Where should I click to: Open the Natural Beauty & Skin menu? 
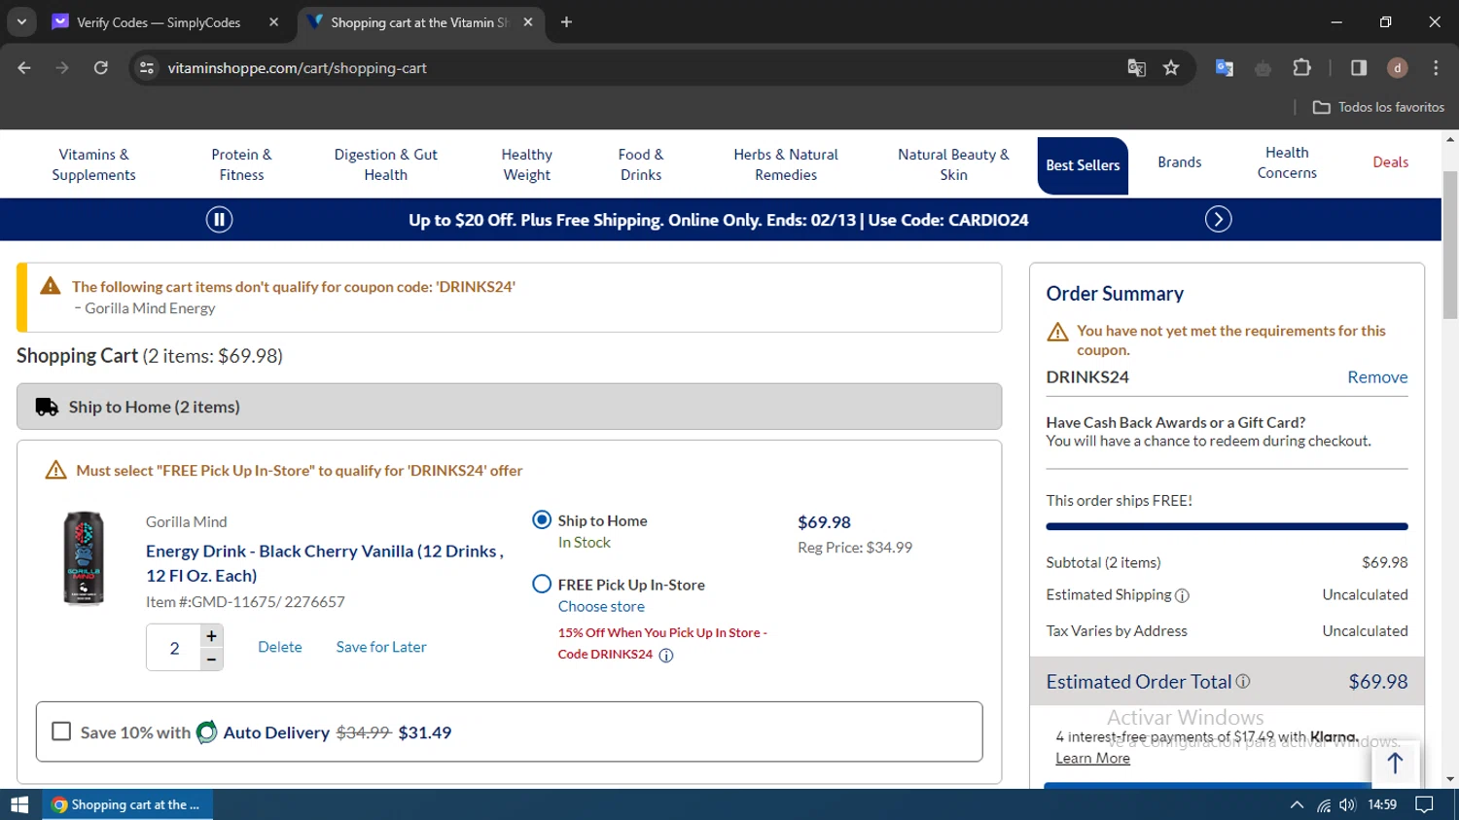953,164
